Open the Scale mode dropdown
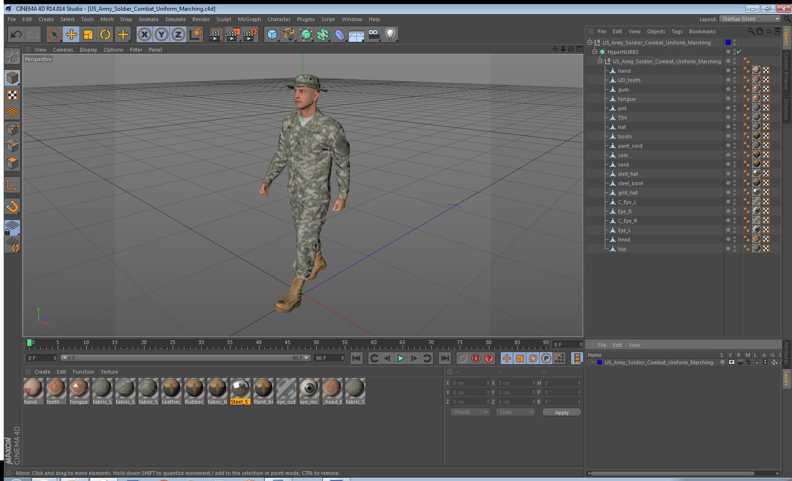 pyautogui.click(x=516, y=412)
